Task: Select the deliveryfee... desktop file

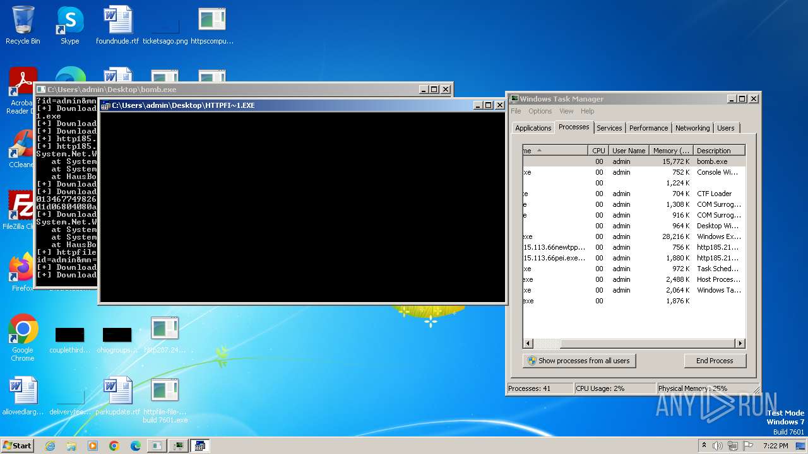Action: [x=70, y=402]
